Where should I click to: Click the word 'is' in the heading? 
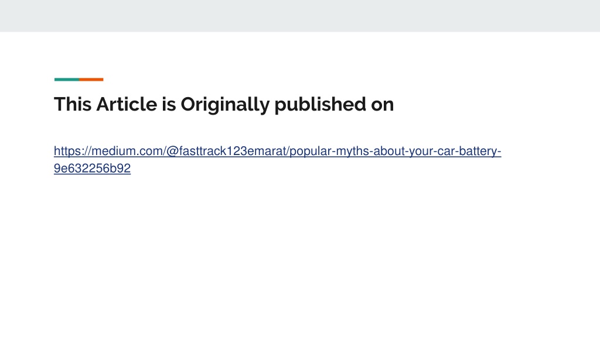[169, 104]
